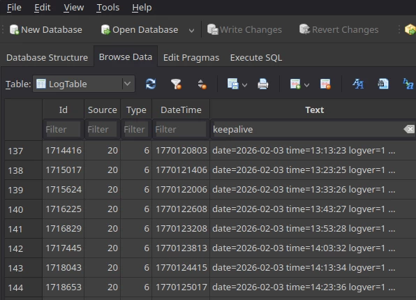Open the Help menu
Screen dimensions: 416x300
(142, 8)
